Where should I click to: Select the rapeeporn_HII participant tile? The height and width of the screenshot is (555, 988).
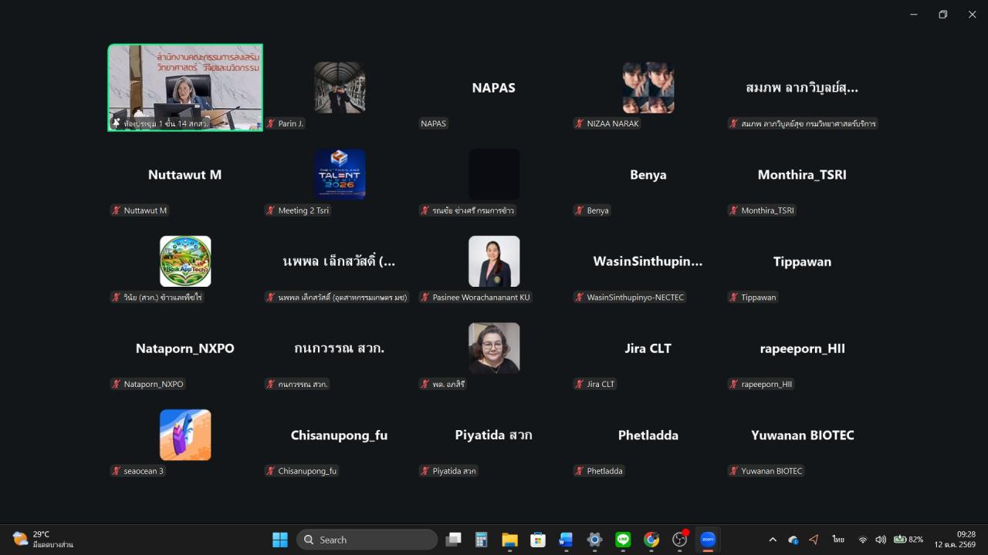click(803, 348)
